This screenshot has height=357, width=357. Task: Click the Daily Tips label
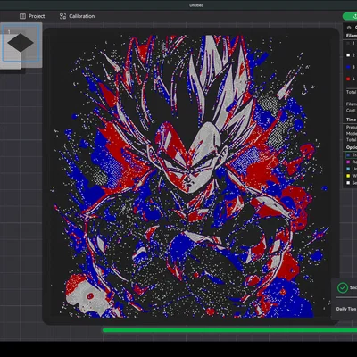point(346,309)
